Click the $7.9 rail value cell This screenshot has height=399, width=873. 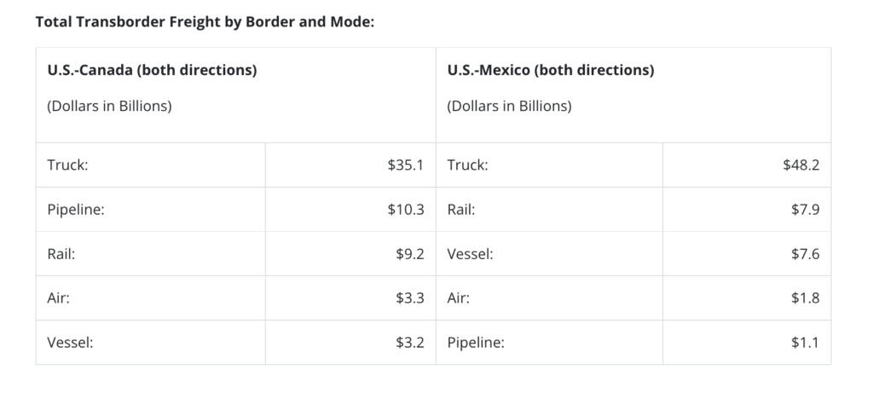805,209
